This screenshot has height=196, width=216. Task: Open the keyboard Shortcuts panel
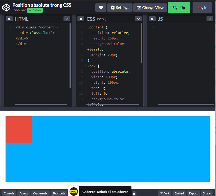point(59,193)
